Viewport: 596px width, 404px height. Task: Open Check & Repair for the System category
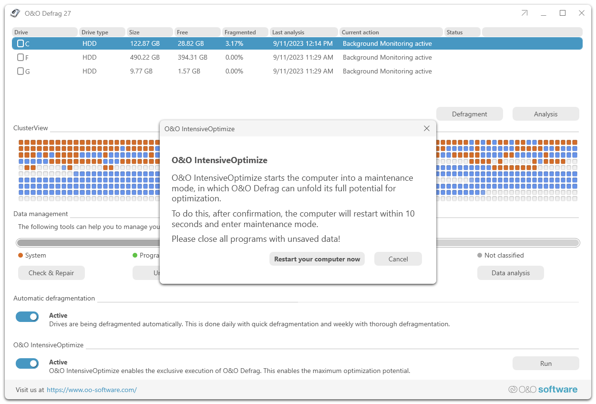[51, 272]
